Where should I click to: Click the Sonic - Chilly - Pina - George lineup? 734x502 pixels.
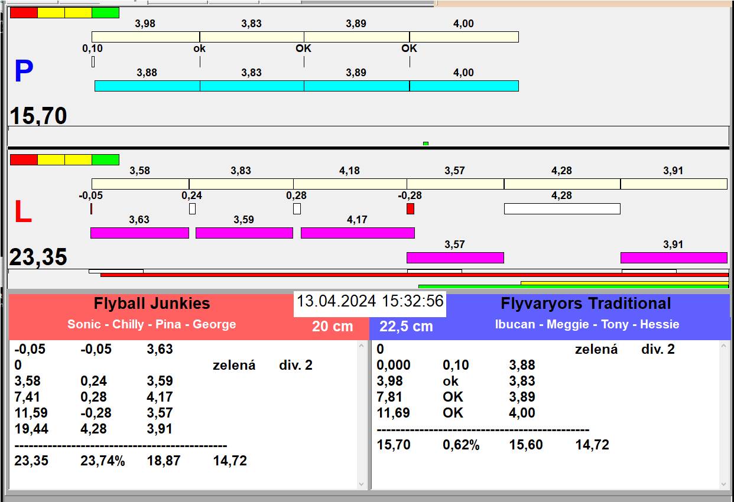[x=152, y=324]
